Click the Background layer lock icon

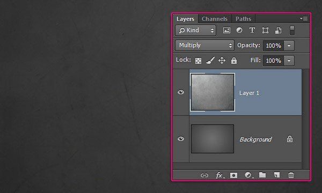(x=290, y=139)
